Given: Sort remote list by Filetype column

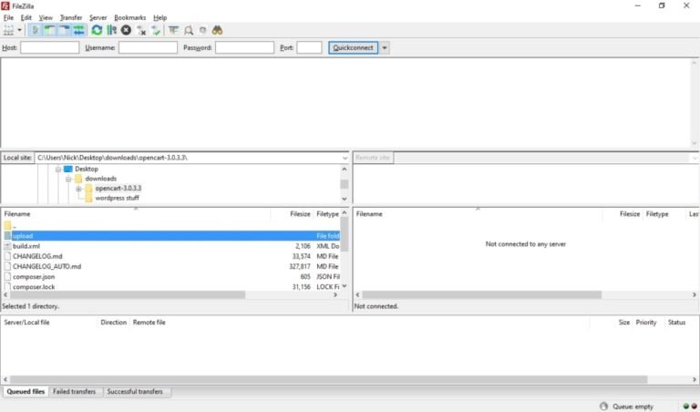Looking at the screenshot, I should coord(664,214).
